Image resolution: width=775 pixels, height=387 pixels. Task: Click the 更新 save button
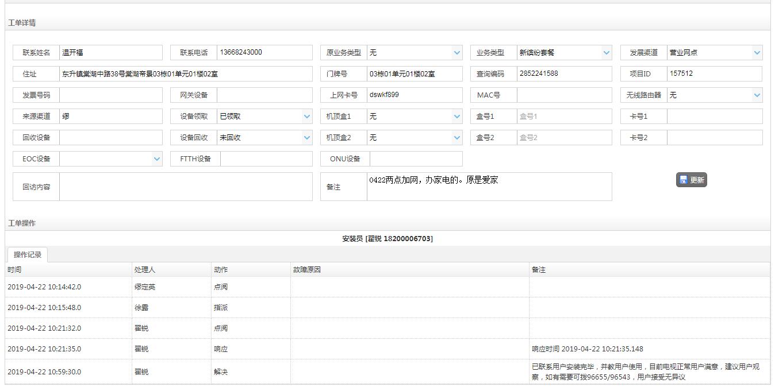tap(691, 180)
